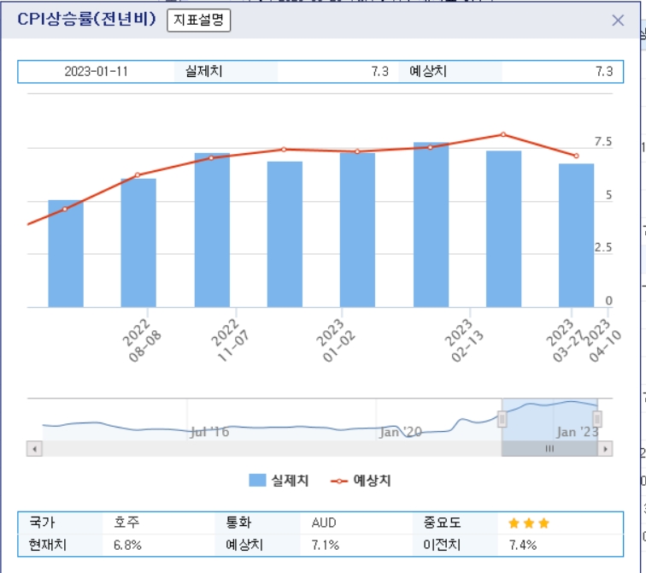
Task: Click the 이전치 value 7.4%
Action: coord(523,545)
